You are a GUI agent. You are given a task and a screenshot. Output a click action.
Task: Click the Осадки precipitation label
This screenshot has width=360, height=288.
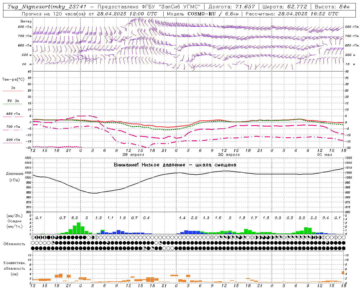(x=14, y=221)
